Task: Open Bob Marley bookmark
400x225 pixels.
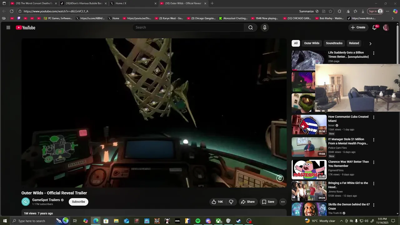Action: click(329, 18)
